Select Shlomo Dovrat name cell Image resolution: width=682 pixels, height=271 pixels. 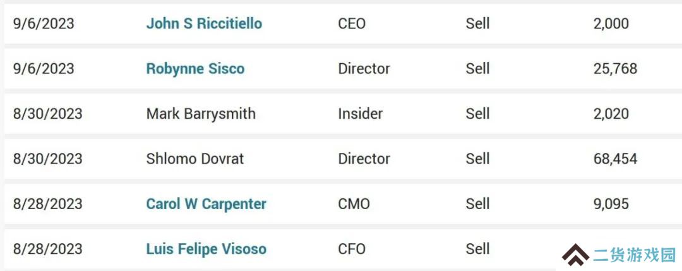click(x=195, y=159)
